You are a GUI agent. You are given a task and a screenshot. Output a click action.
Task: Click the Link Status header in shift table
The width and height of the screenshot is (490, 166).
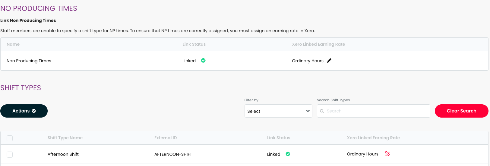(x=279, y=138)
